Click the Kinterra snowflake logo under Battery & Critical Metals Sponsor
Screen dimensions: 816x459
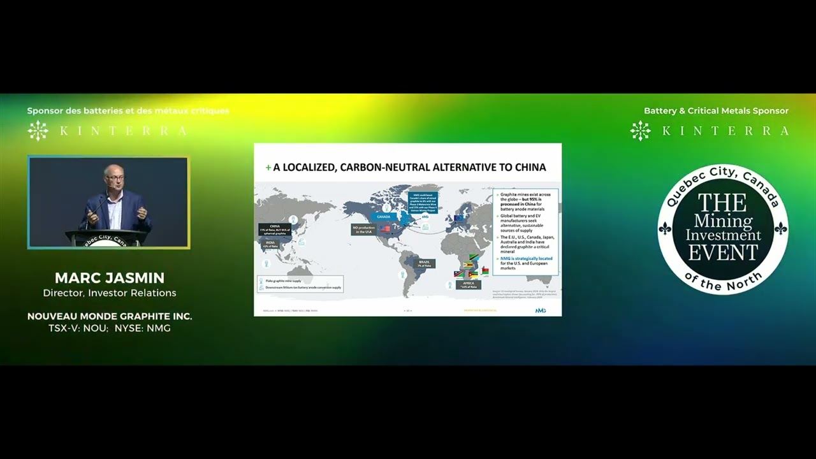click(641, 131)
